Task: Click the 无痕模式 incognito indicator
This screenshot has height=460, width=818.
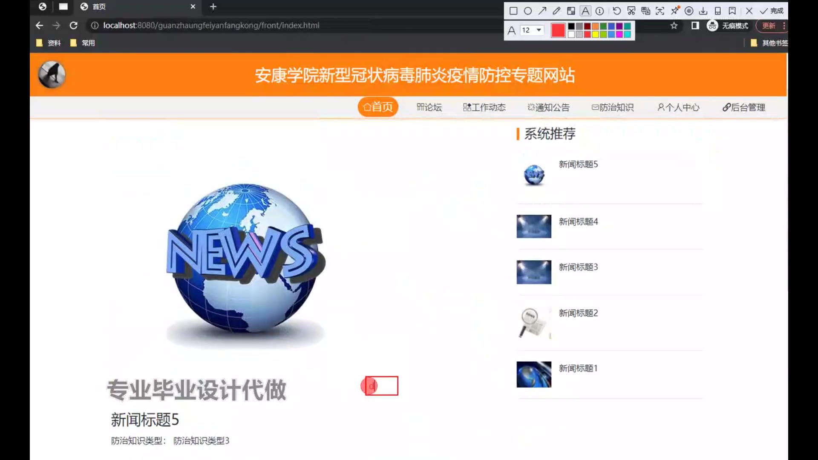Action: 728,26
